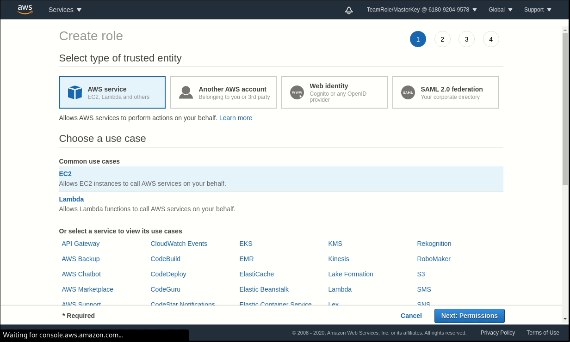
Task: Select API Gateway service
Action: coord(81,244)
